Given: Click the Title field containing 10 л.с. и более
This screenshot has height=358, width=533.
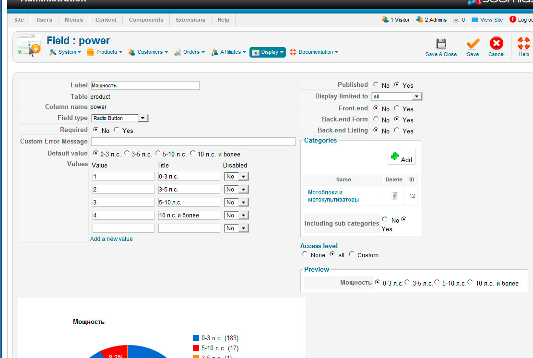Looking at the screenshot, I should [189, 215].
